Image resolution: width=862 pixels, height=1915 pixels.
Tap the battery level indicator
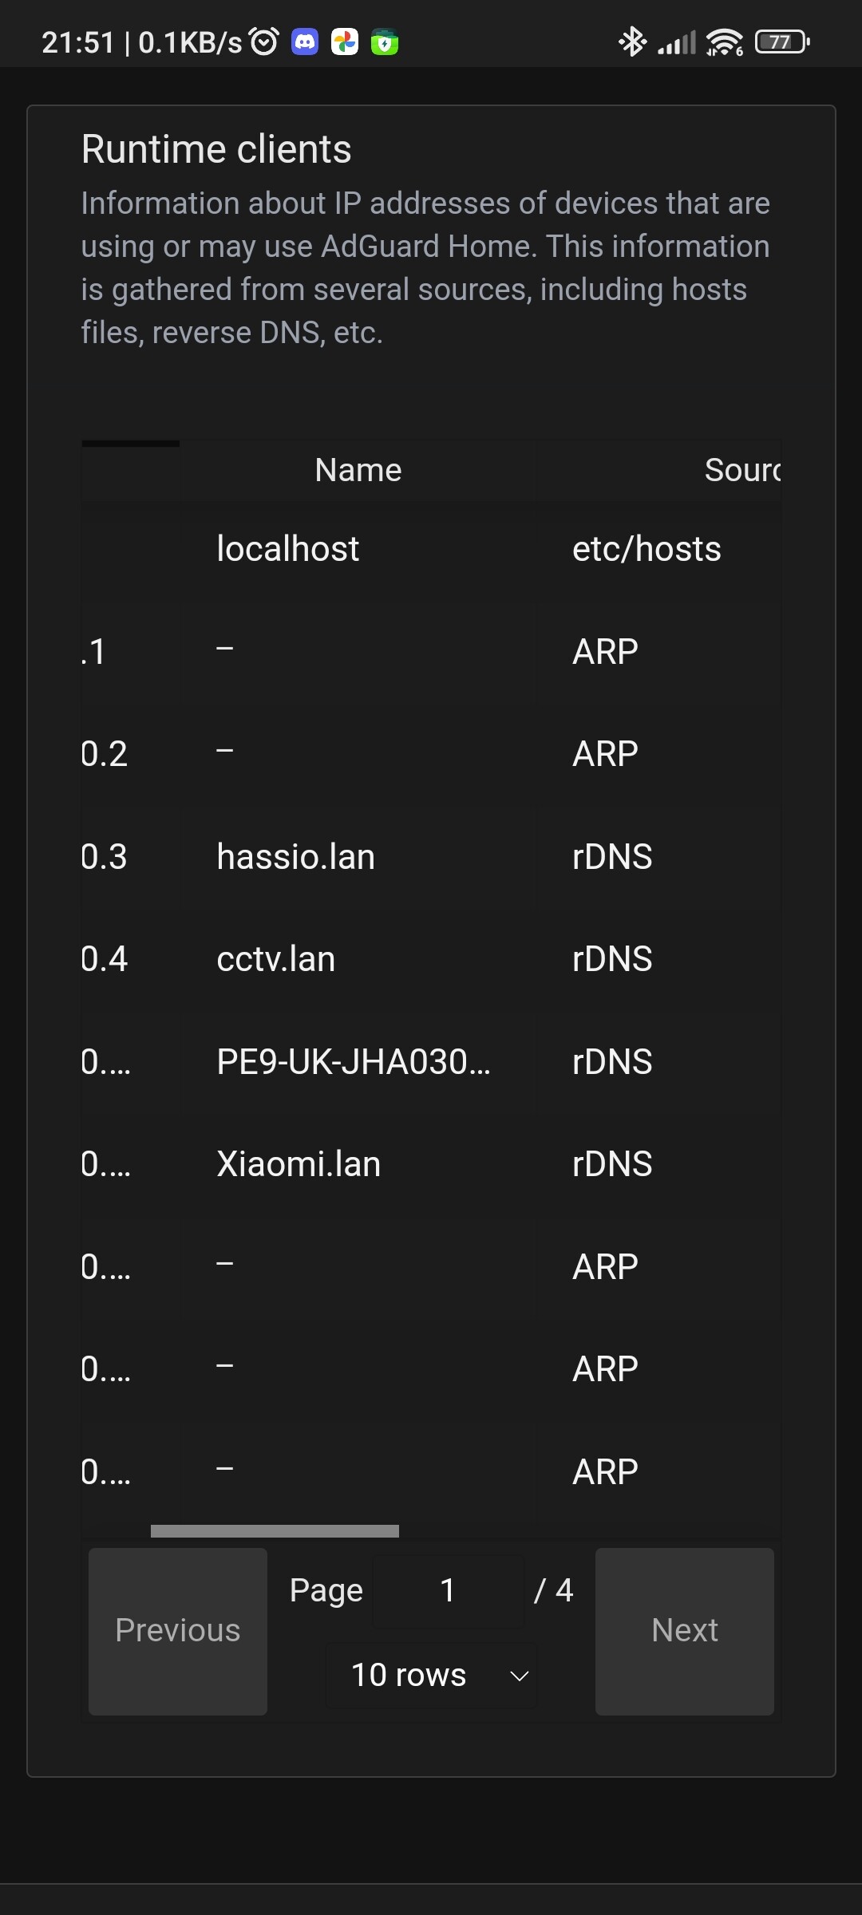782,41
